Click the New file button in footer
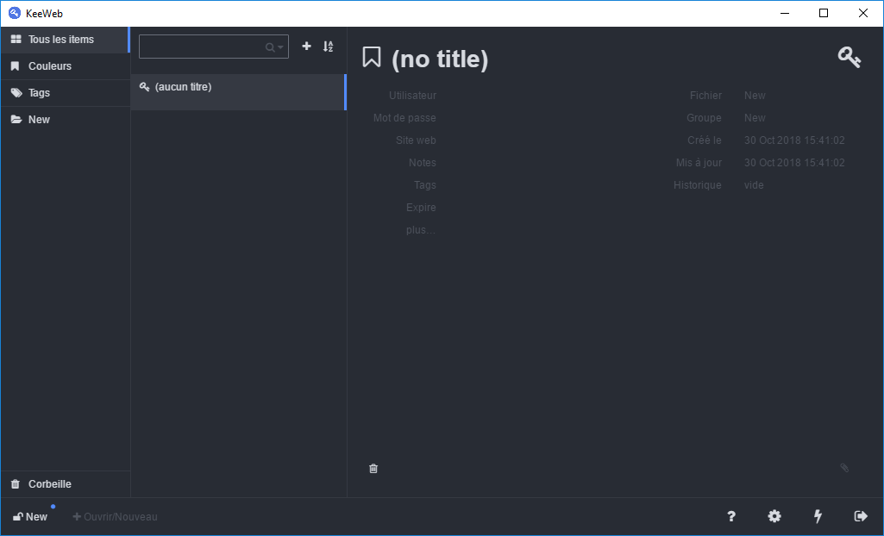This screenshot has width=884, height=536. (31, 517)
